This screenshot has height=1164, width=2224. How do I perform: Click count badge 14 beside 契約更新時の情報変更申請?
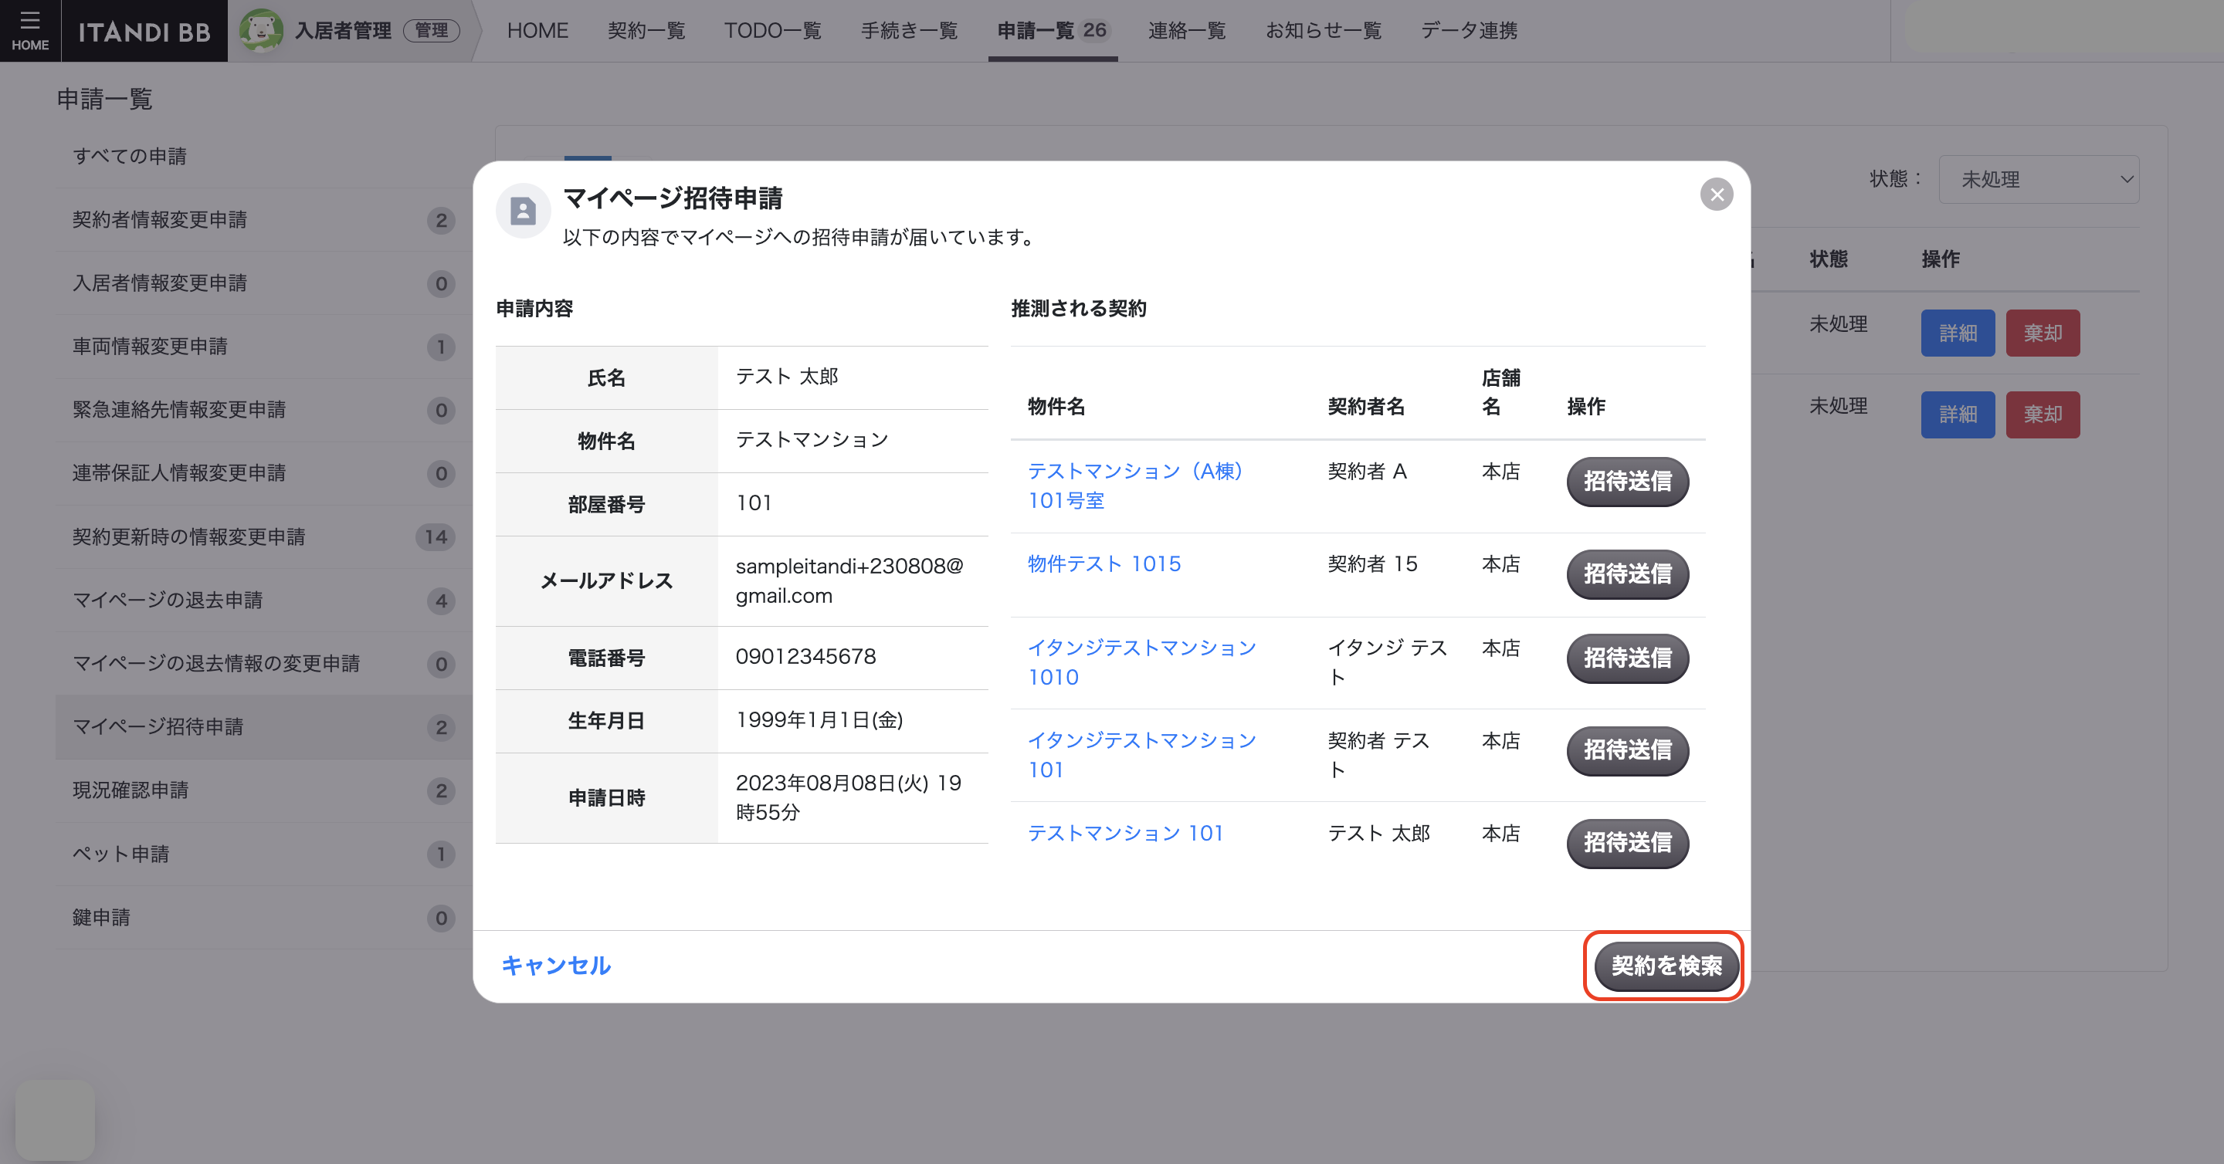coord(435,536)
